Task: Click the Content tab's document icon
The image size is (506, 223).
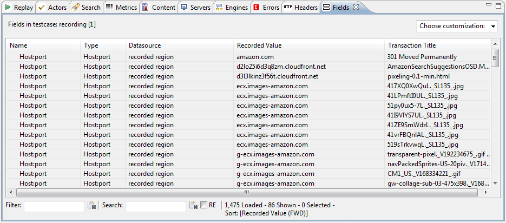Action: point(146,8)
